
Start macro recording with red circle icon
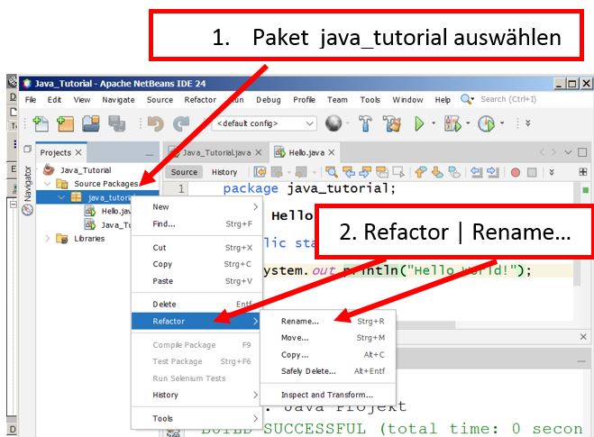pos(516,173)
